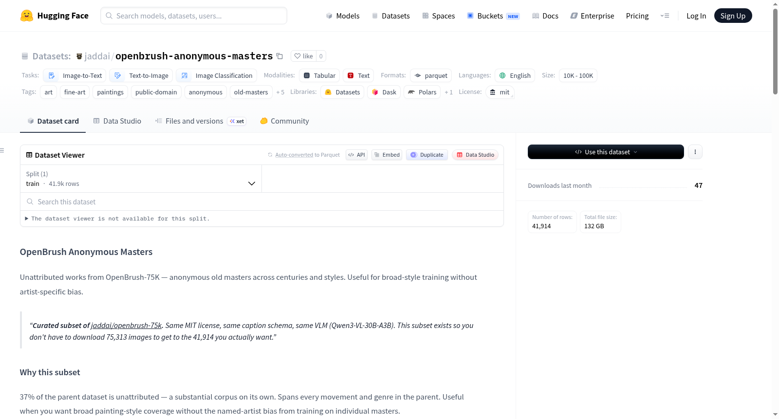Click the 132 GB total file size value
The image size is (779, 419).
594,226
